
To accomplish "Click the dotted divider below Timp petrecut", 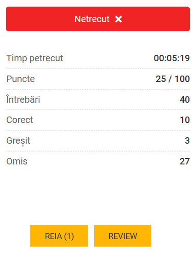I will pyautogui.click(x=98, y=69).
